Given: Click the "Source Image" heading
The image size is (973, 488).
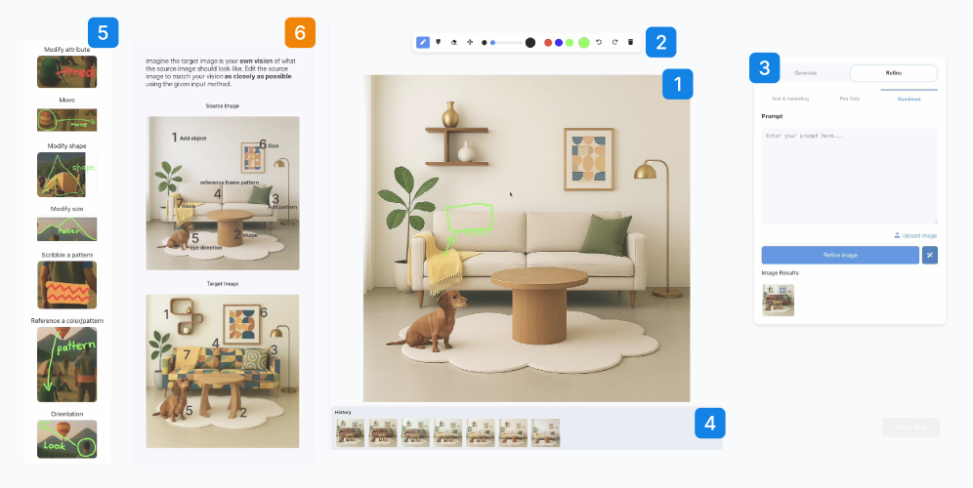Looking at the screenshot, I should 222,106.
